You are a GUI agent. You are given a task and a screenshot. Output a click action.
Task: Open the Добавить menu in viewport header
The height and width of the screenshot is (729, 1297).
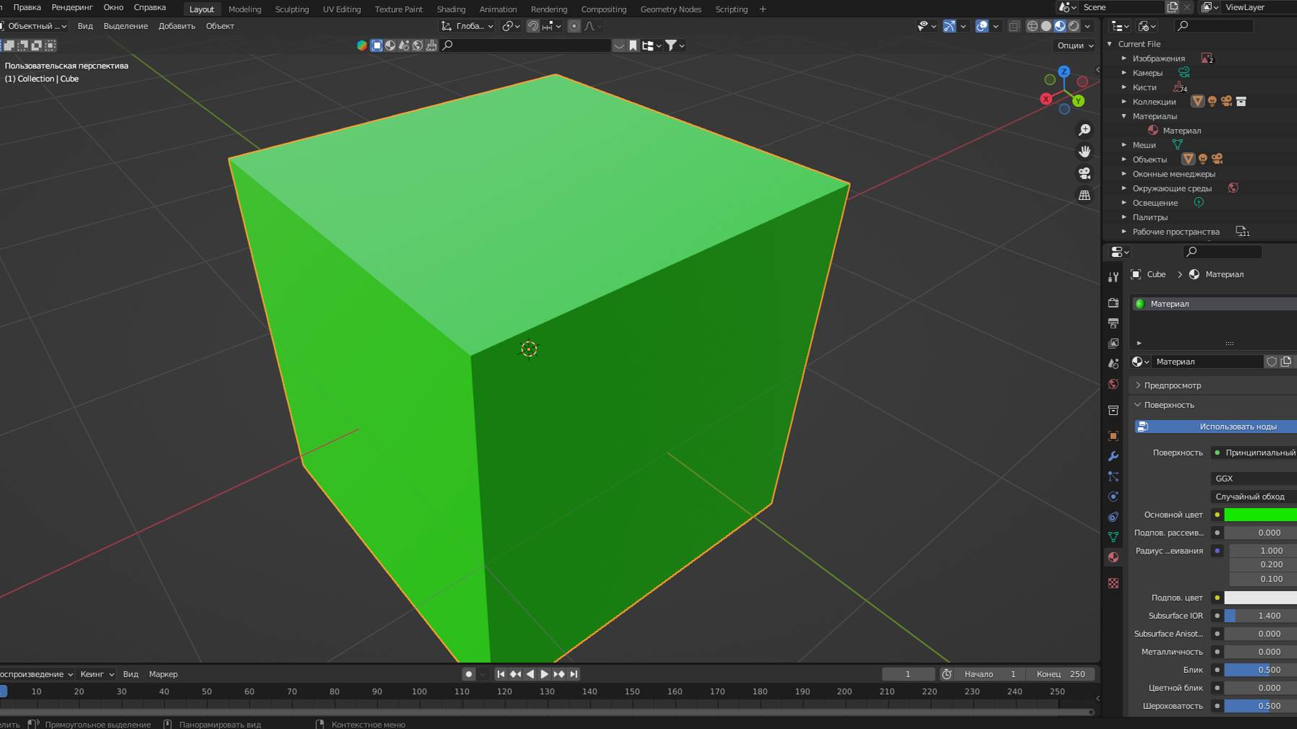(177, 26)
